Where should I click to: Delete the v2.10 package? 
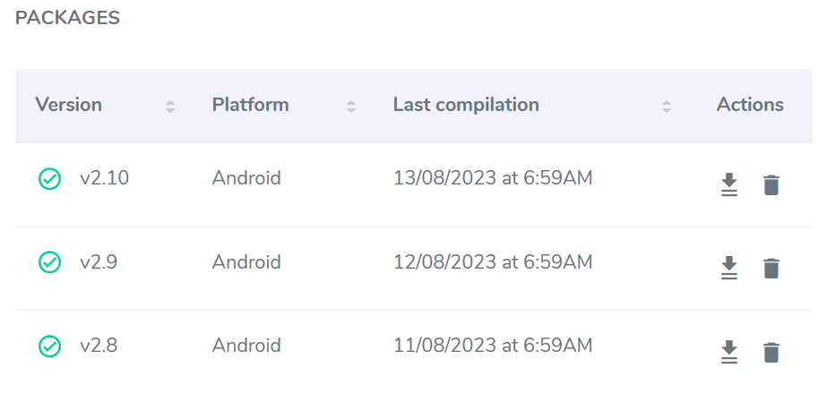tap(771, 185)
